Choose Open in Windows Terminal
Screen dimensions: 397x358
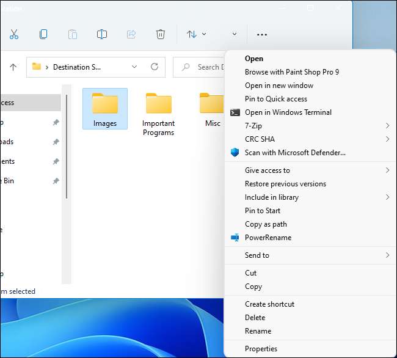click(x=288, y=112)
